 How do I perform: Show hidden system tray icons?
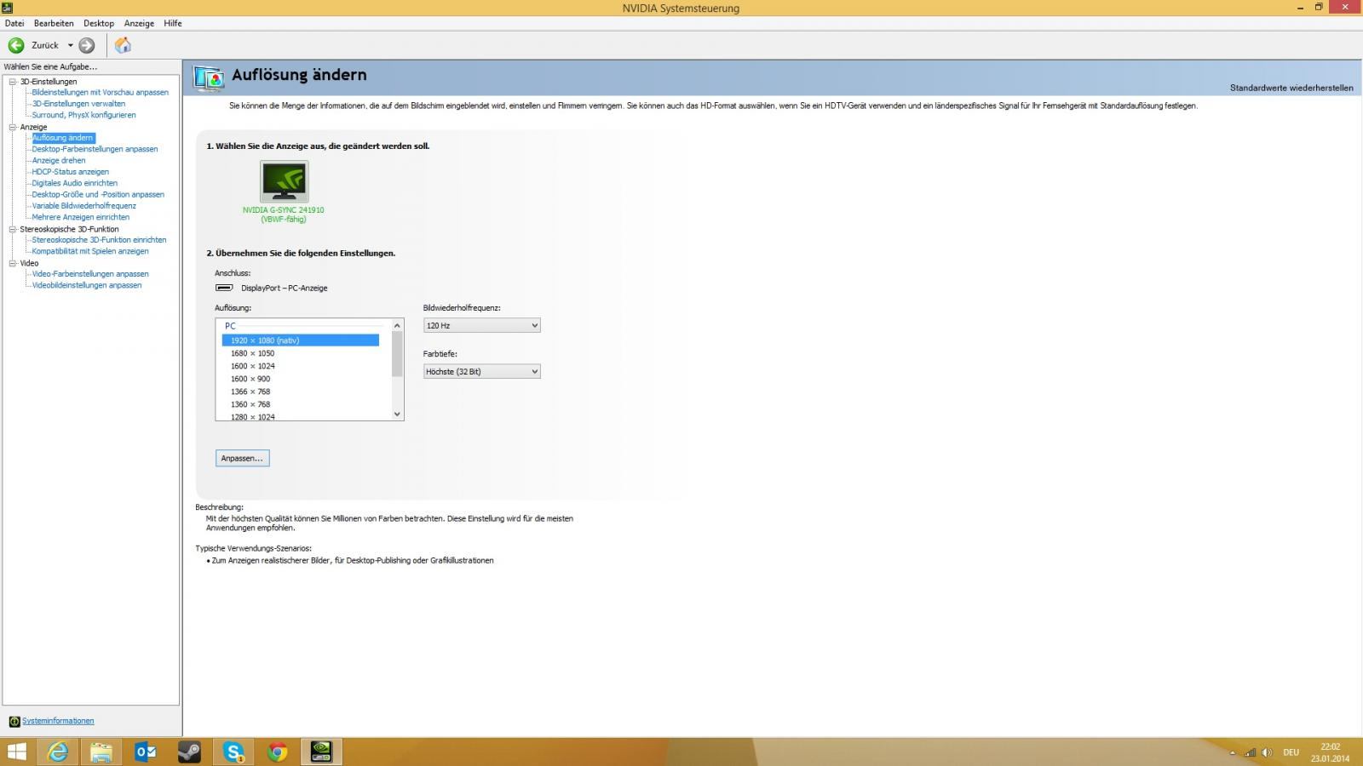(1232, 753)
